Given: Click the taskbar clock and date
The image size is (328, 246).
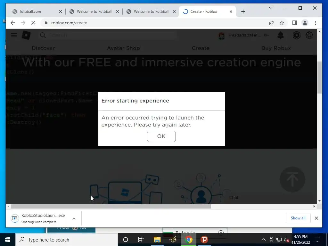Looking at the screenshot, I should pyautogui.click(x=301, y=240).
